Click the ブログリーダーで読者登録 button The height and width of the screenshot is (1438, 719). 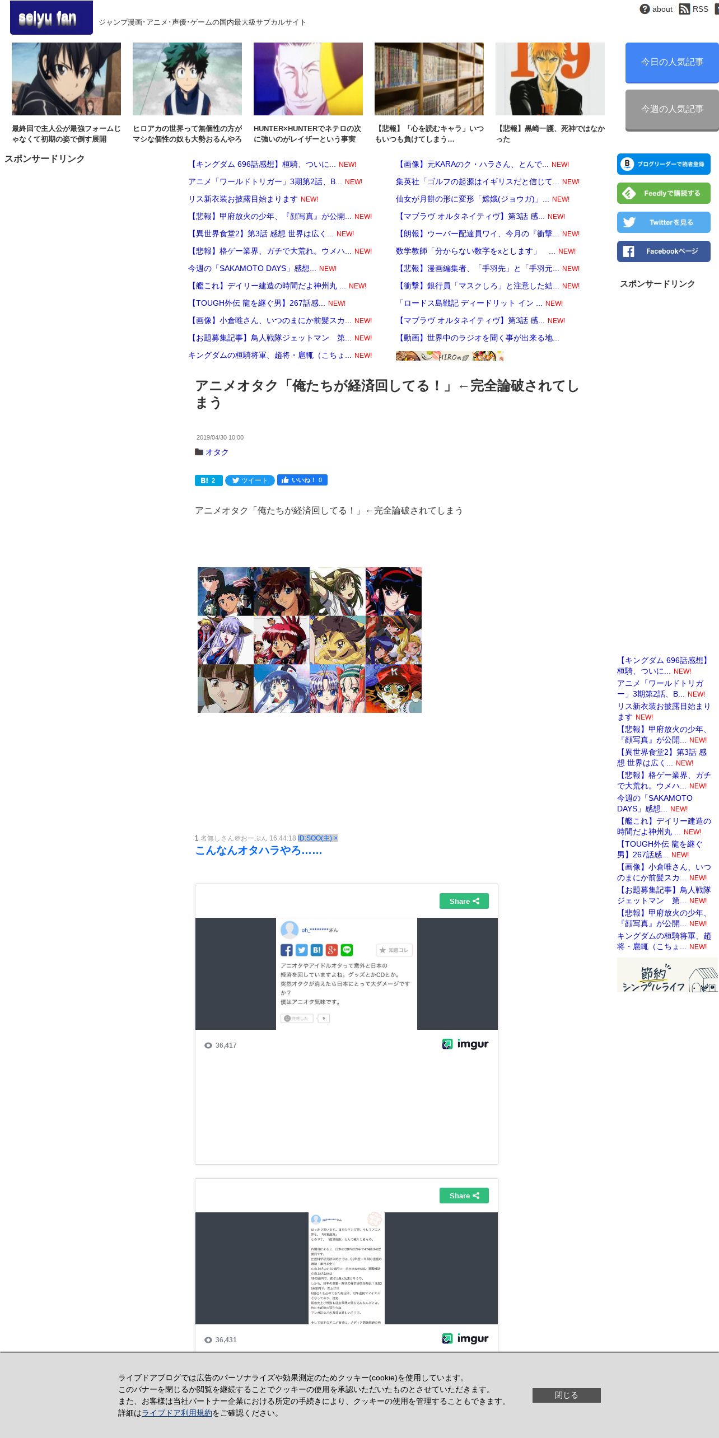coord(664,164)
